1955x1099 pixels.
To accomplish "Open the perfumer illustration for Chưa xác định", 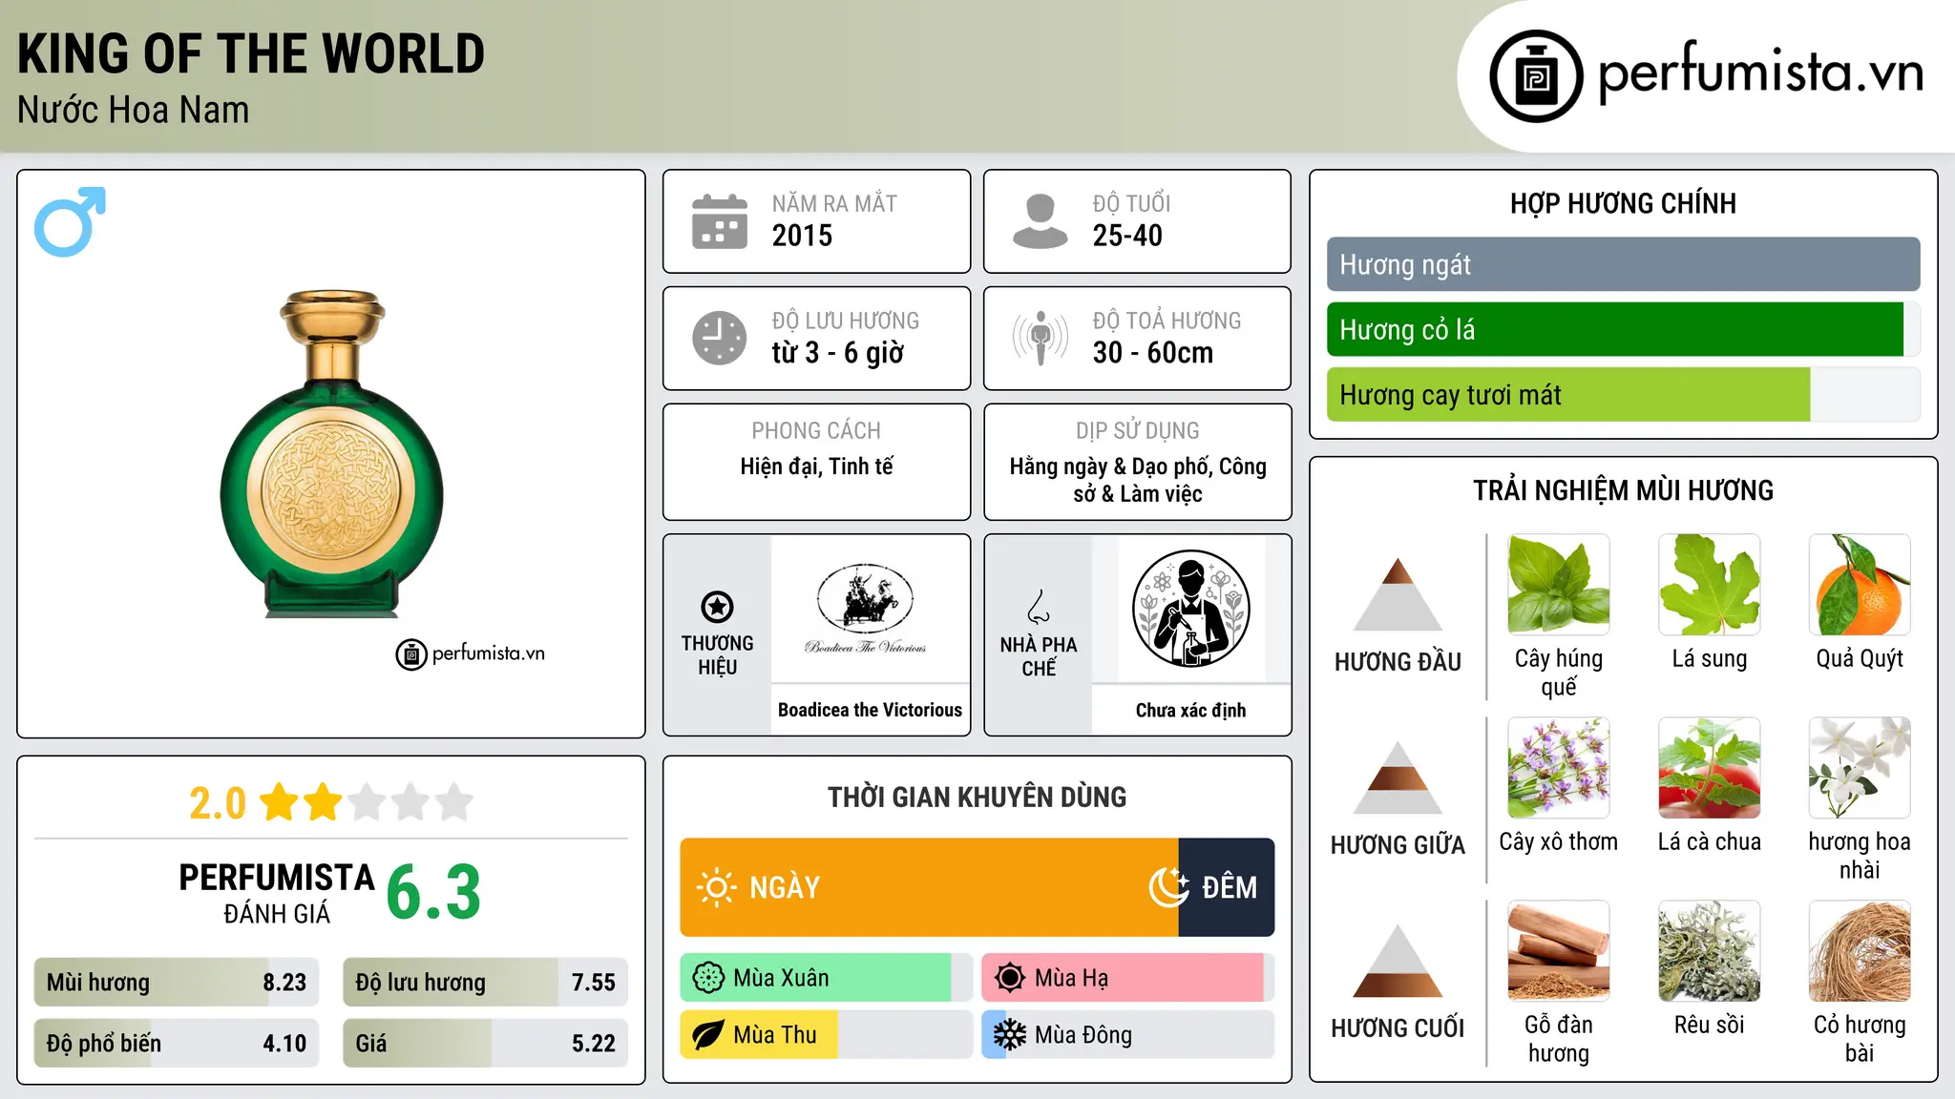I will (x=1190, y=609).
